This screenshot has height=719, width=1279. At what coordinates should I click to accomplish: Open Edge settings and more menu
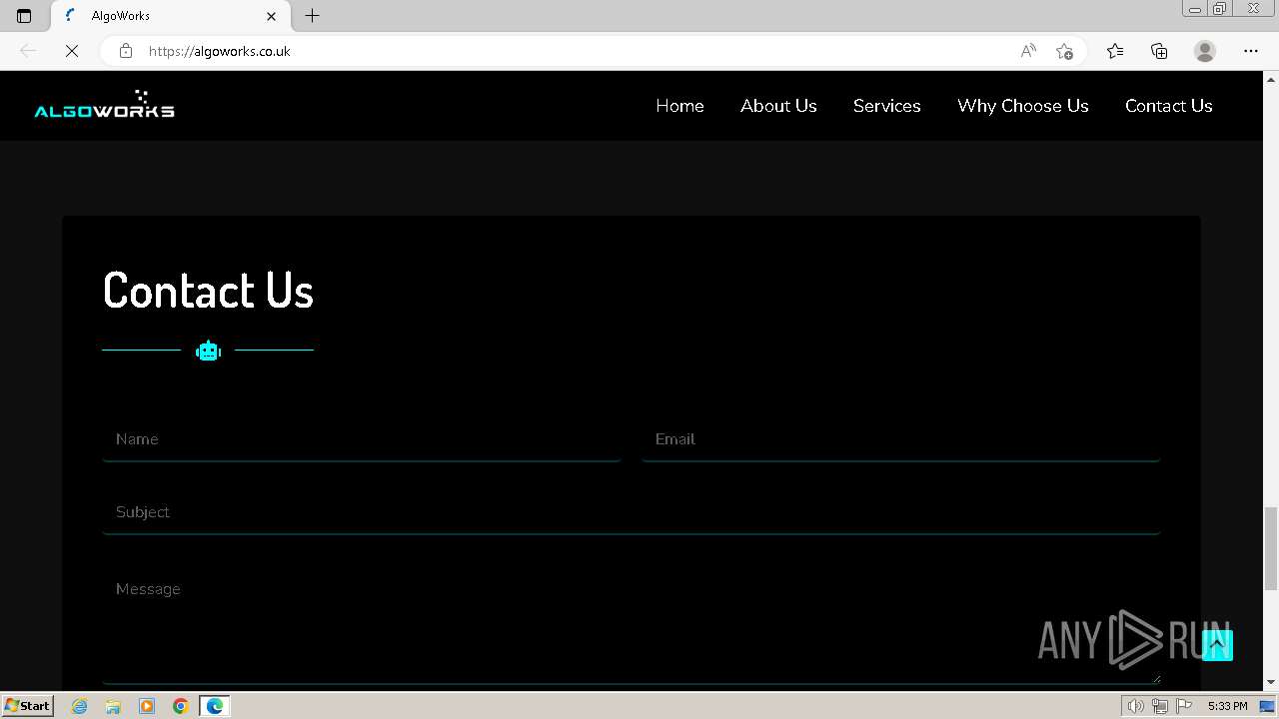point(1251,51)
